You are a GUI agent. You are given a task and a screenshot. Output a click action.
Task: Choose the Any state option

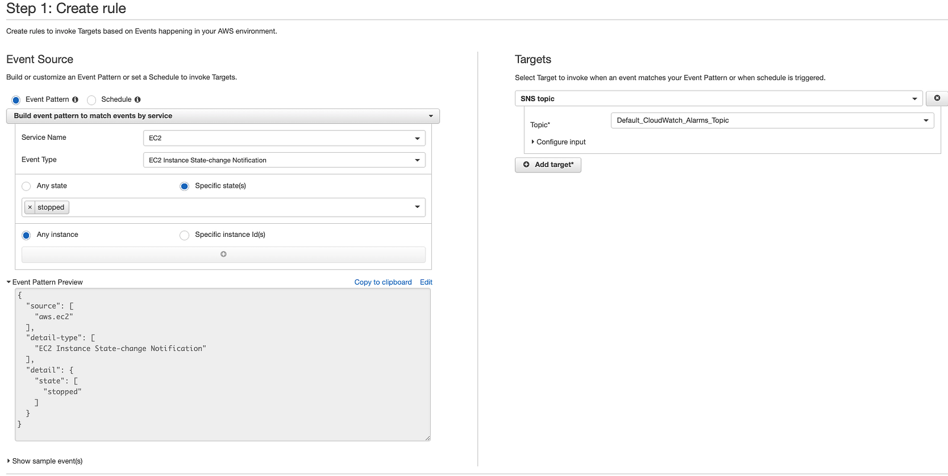(x=26, y=186)
